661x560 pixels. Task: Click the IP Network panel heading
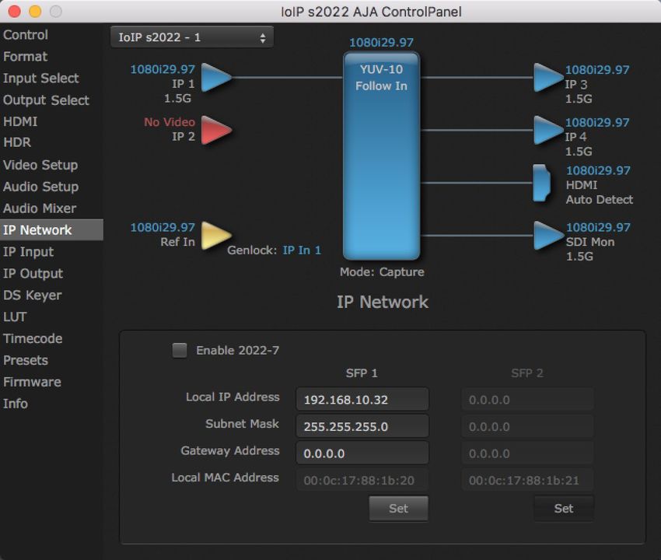click(383, 302)
